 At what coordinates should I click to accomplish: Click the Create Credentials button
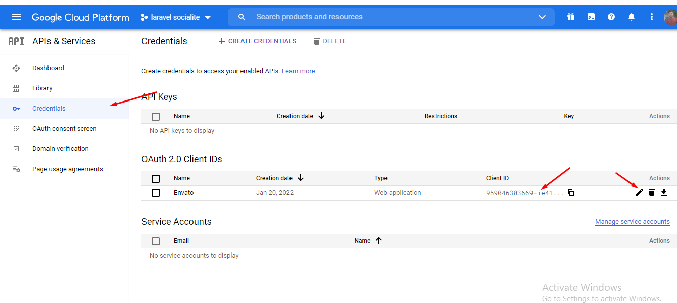(257, 41)
